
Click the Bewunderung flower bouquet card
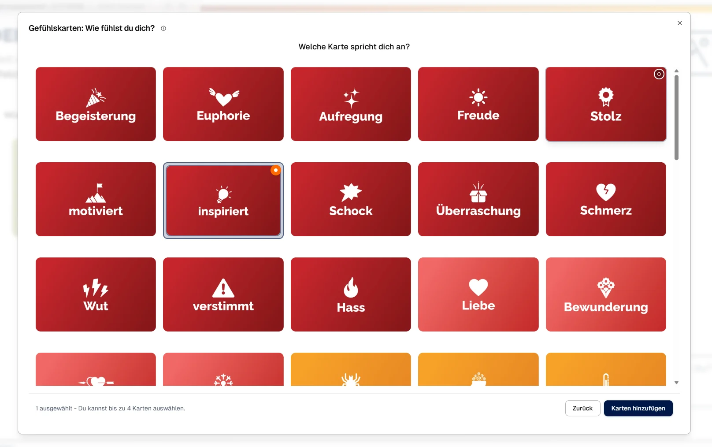click(605, 294)
